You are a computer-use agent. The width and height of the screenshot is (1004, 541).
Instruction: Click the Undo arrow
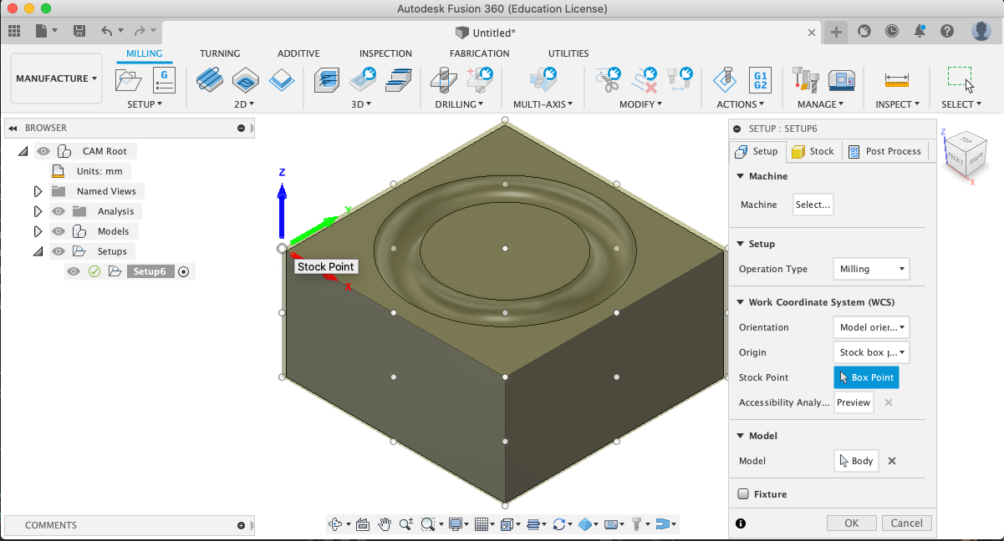click(106, 31)
